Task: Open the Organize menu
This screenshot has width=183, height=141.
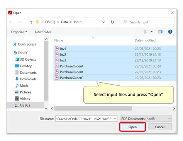Action: point(19,32)
